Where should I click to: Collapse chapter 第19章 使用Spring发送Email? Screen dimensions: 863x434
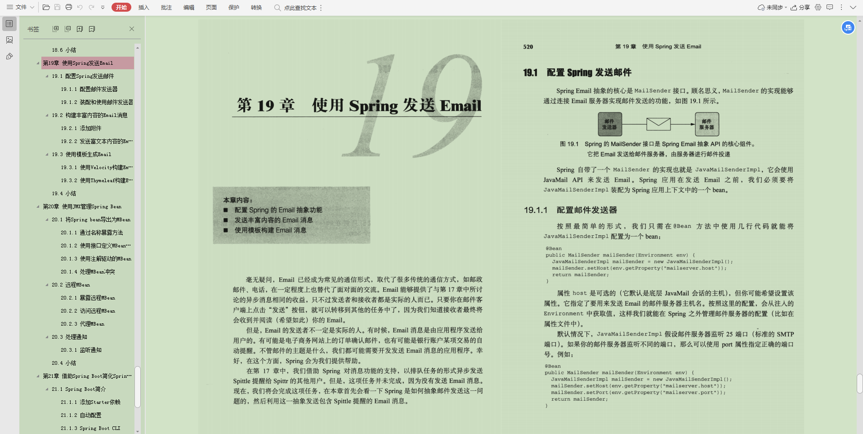[x=38, y=63]
